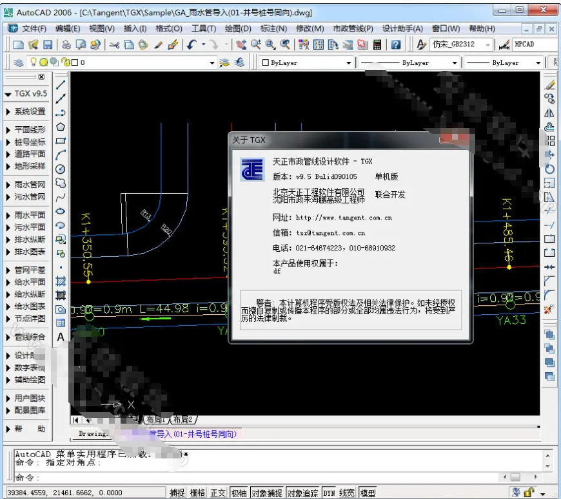Open the 设计助手(A) menu

tap(402, 28)
